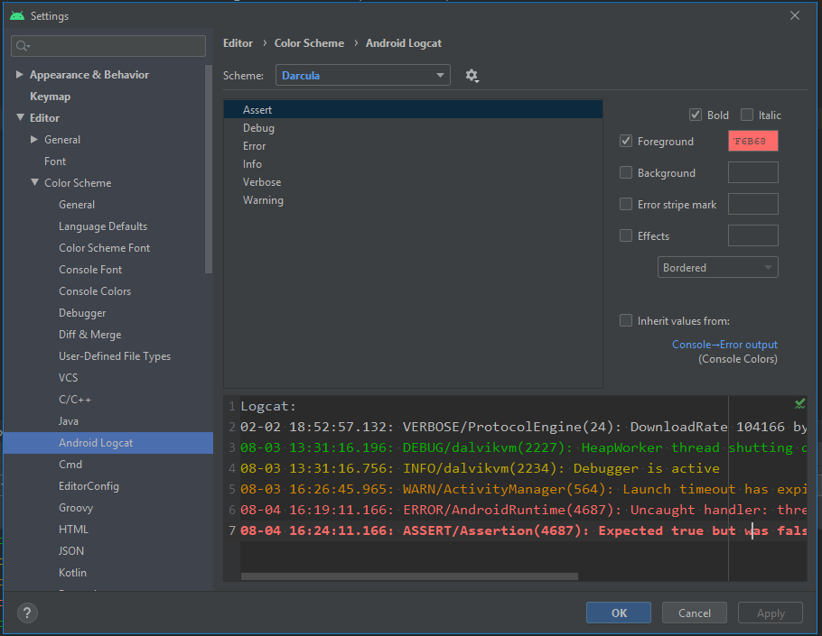Select Error in logcat attributes list
Screen dimensions: 822x636
413,145
